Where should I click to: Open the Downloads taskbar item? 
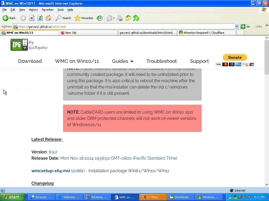coord(181,197)
